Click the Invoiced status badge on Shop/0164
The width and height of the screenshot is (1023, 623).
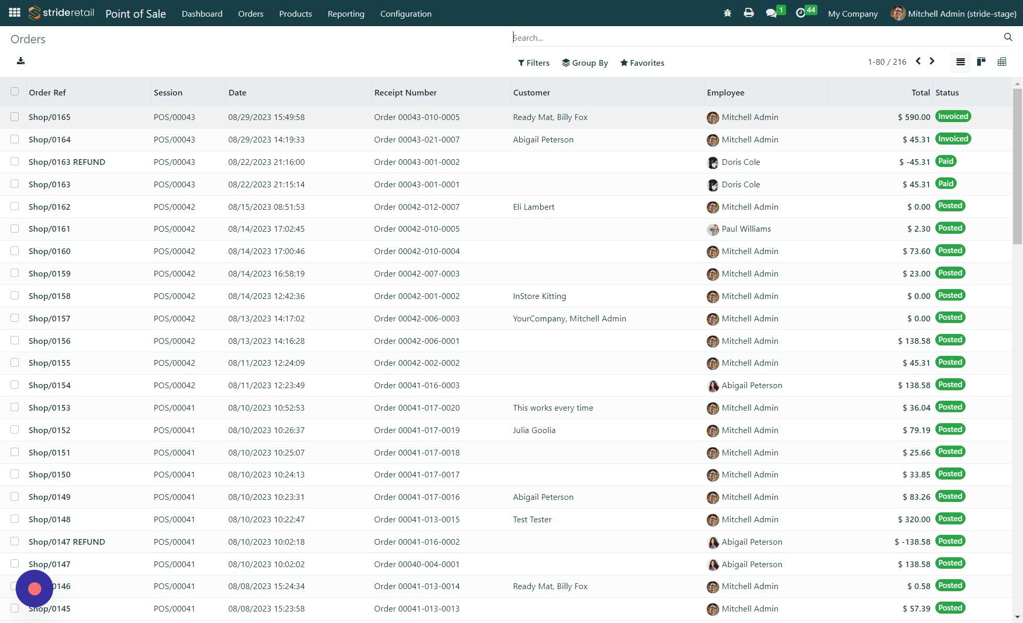953,139
